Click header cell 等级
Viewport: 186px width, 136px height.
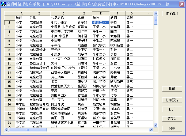(x=132, y=18)
